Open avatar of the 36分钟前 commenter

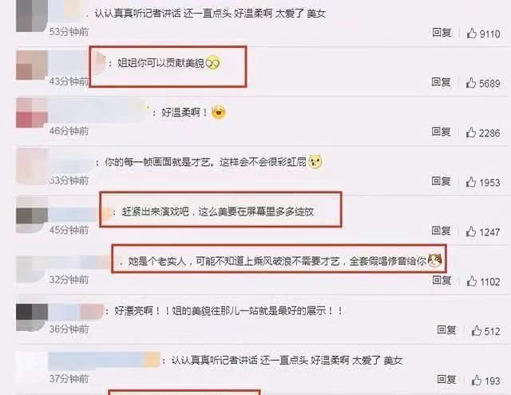(x=32, y=318)
